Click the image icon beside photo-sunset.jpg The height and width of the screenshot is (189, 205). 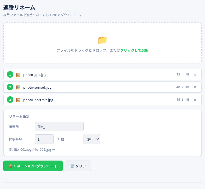click(18, 87)
